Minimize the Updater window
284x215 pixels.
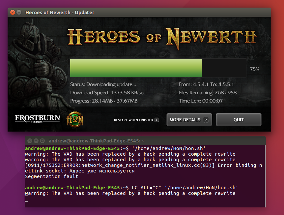[19, 13]
